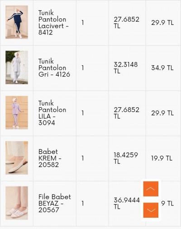The height and width of the screenshot is (229, 181).
Task: Open Tunik Pantolon LILA - 3094 link
Action: [x=52, y=113]
